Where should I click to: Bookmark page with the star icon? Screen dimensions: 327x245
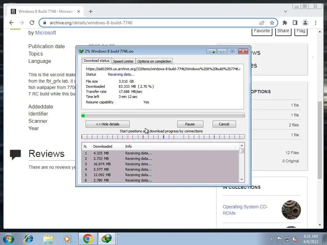pos(272,23)
